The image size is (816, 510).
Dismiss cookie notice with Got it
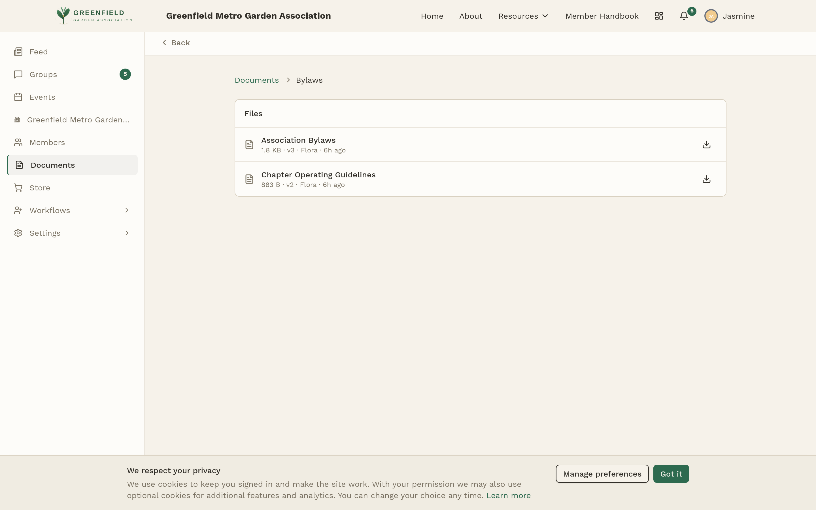[670, 473]
